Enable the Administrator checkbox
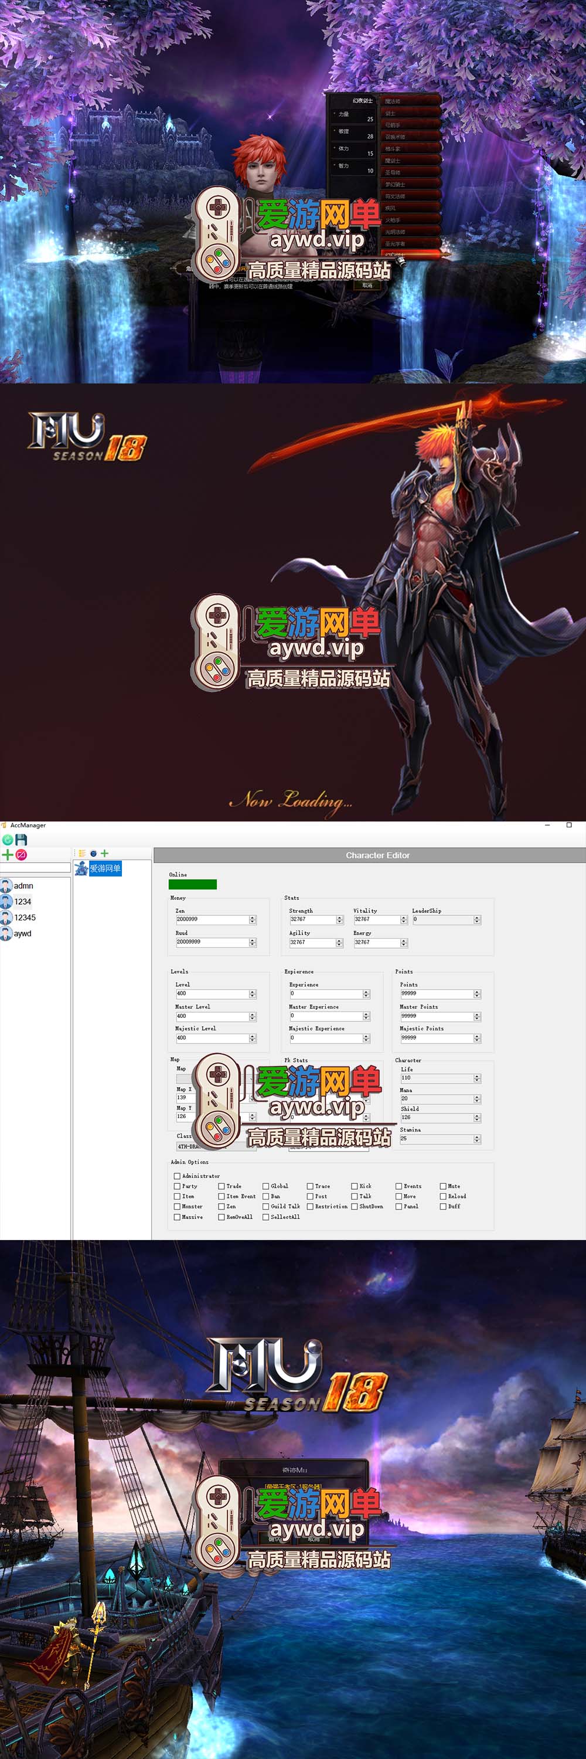This screenshot has width=586, height=1759. [x=178, y=1176]
